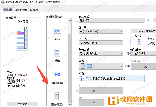The width and height of the screenshot is (156, 107).
Task: Open the 小册 dropdown
Action: point(101,91)
